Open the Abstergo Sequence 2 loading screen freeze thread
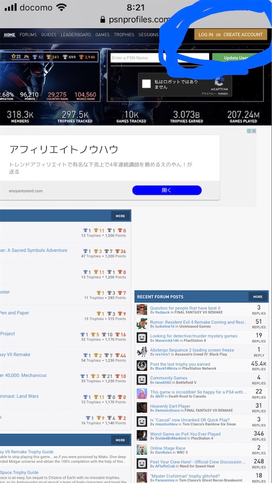The image size is (272, 483). 192,350
